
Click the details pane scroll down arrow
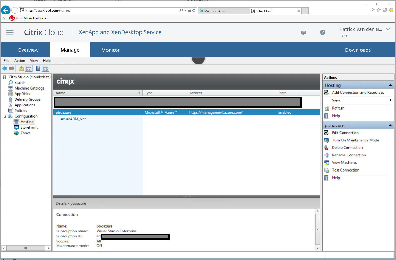coord(318,248)
